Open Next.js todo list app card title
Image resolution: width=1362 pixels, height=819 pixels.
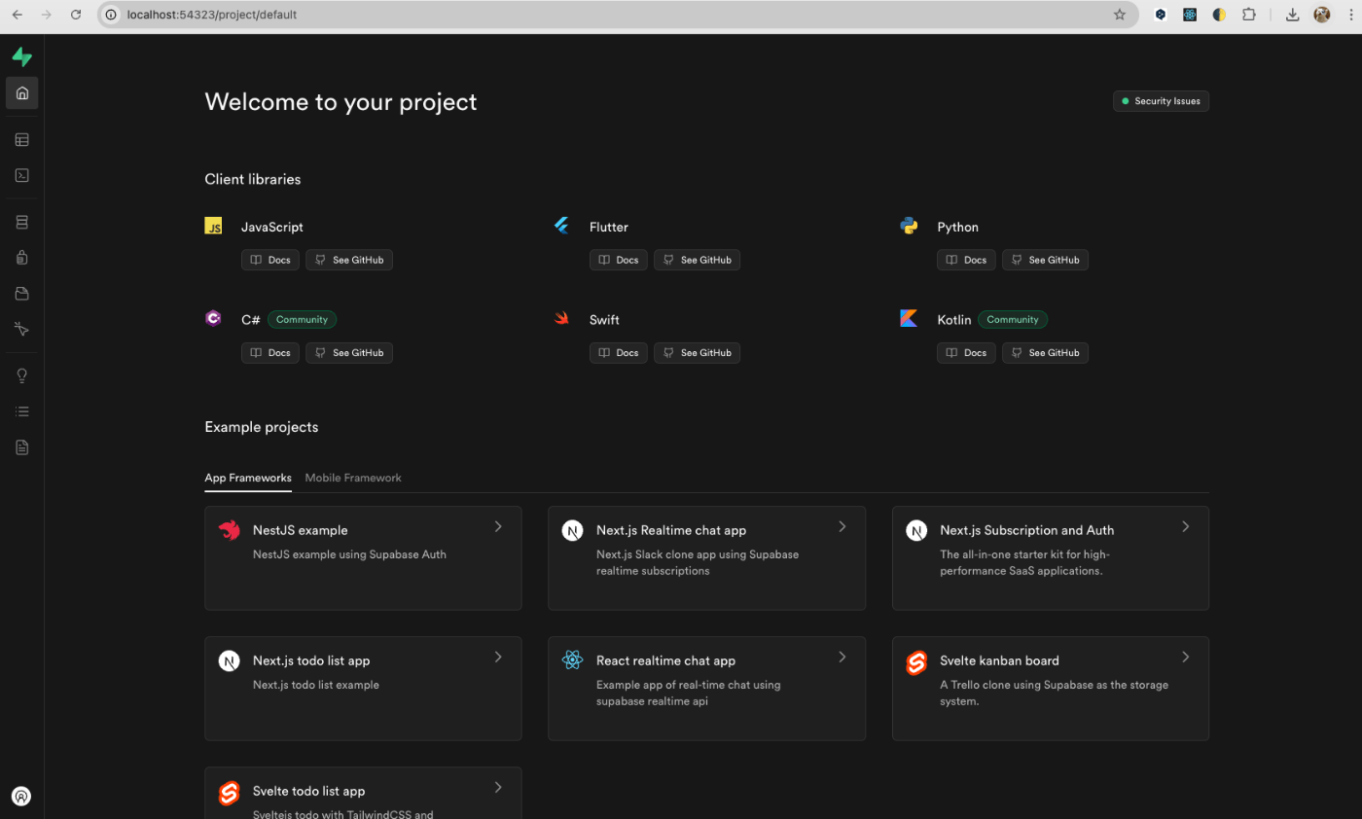[x=311, y=660]
